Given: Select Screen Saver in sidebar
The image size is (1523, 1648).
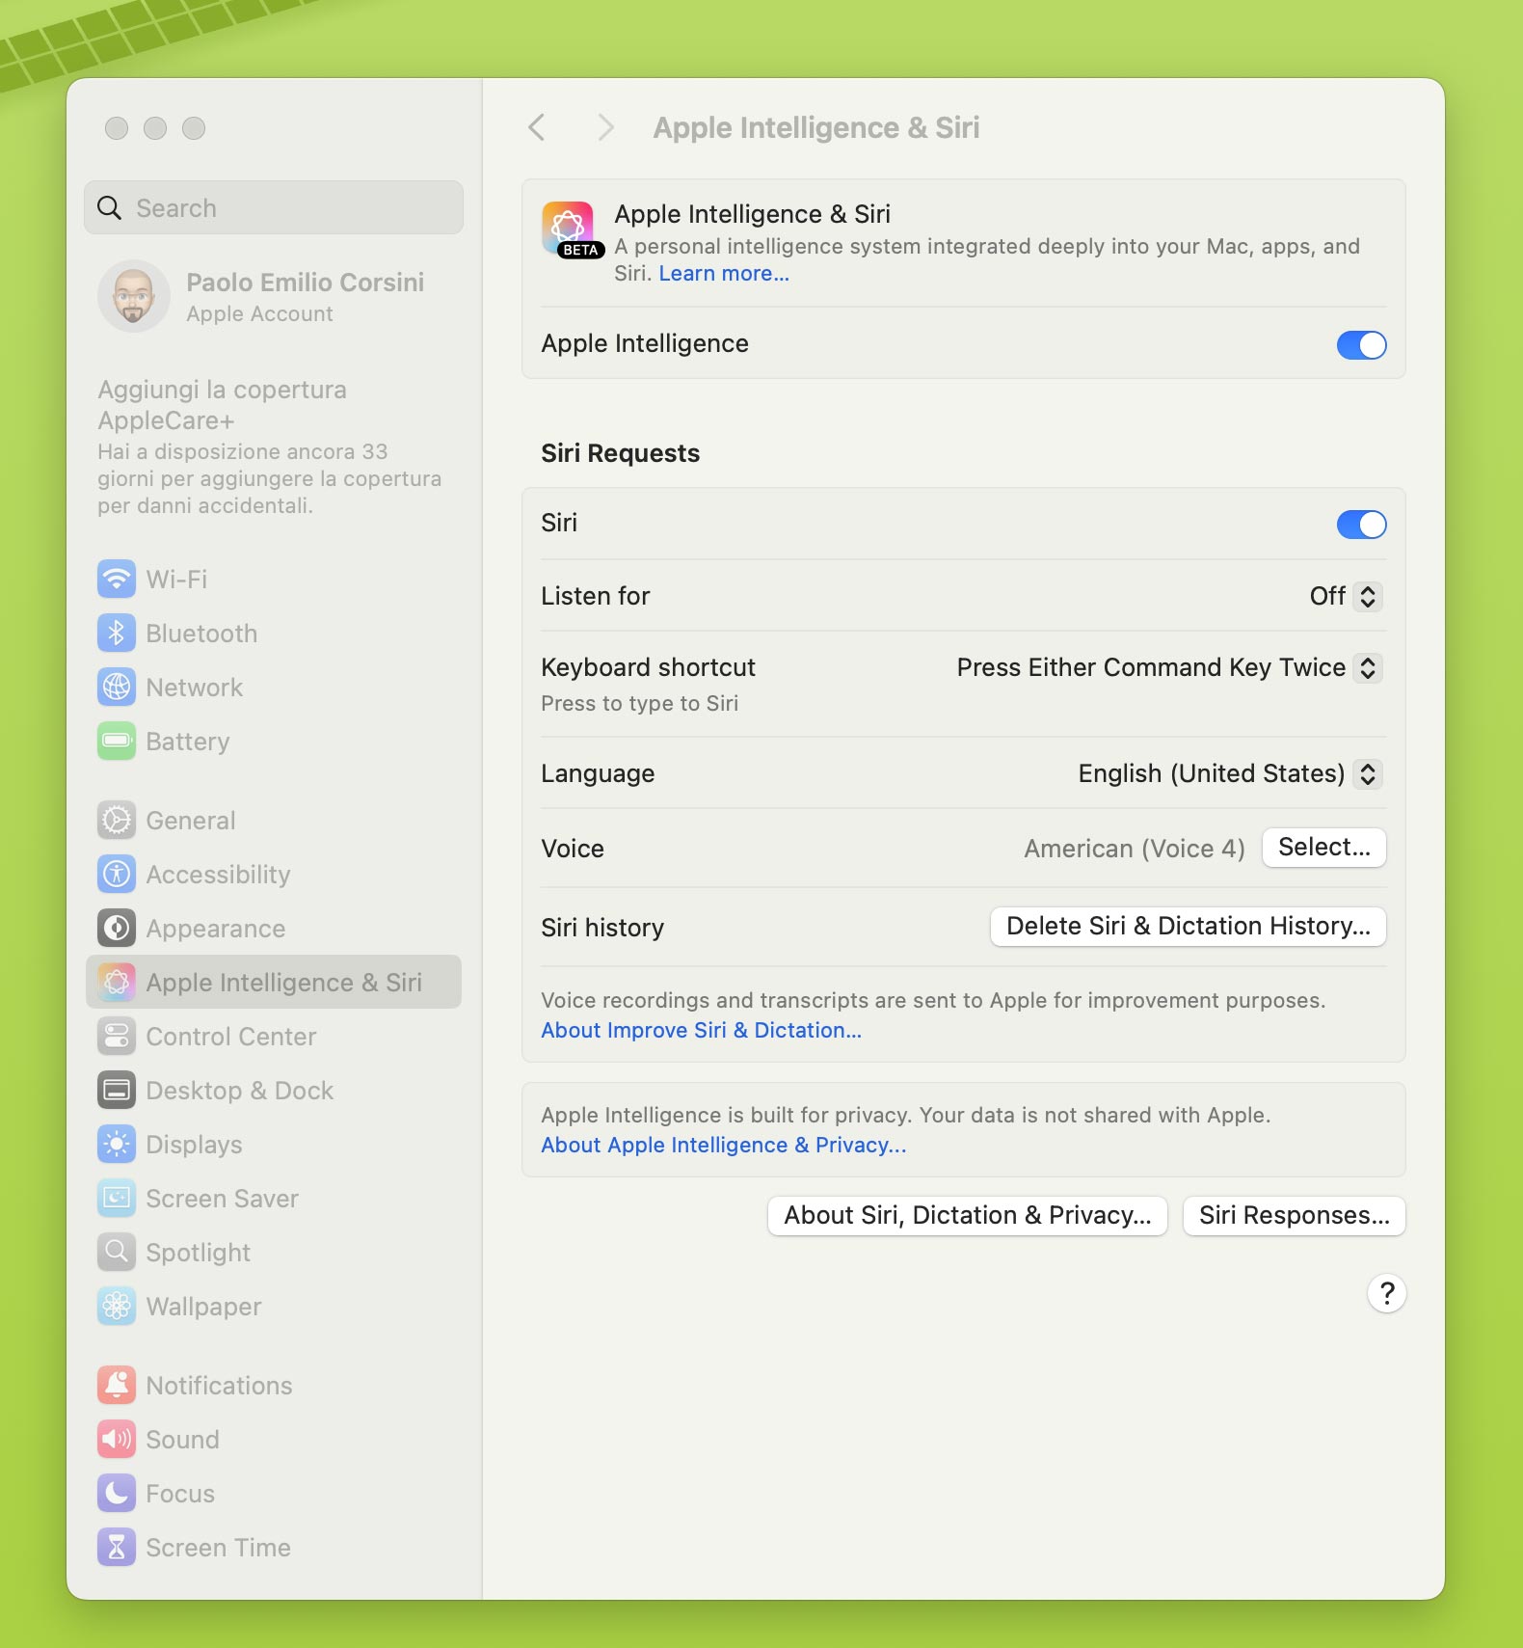Looking at the screenshot, I should click(x=274, y=1198).
